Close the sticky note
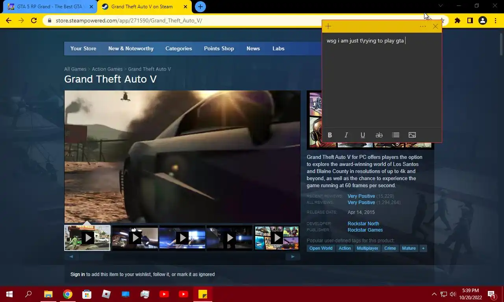Screen dimensions: 504x302 435,26
